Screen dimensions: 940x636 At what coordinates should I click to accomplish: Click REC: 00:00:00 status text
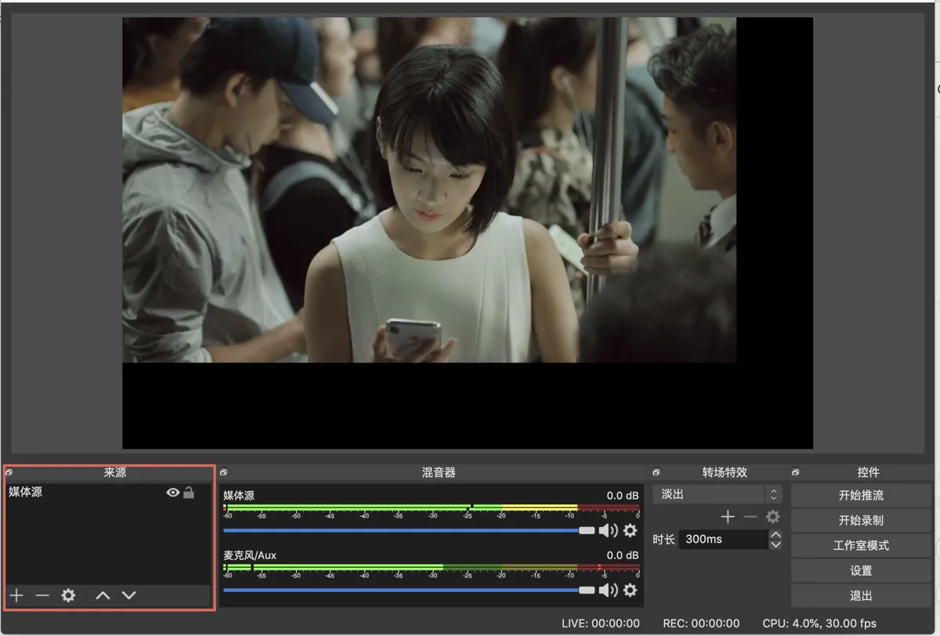click(701, 623)
